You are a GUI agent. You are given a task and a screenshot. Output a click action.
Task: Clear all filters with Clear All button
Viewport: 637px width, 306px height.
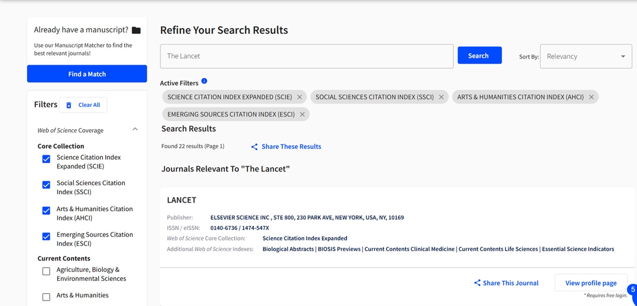click(x=83, y=105)
